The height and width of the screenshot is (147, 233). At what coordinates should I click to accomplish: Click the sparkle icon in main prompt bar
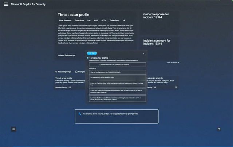coord(80,113)
